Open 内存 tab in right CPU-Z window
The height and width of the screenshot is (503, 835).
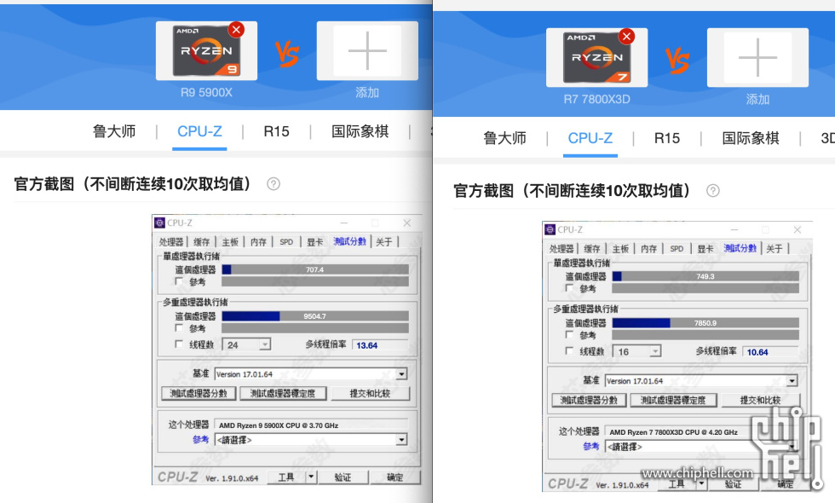coord(648,249)
